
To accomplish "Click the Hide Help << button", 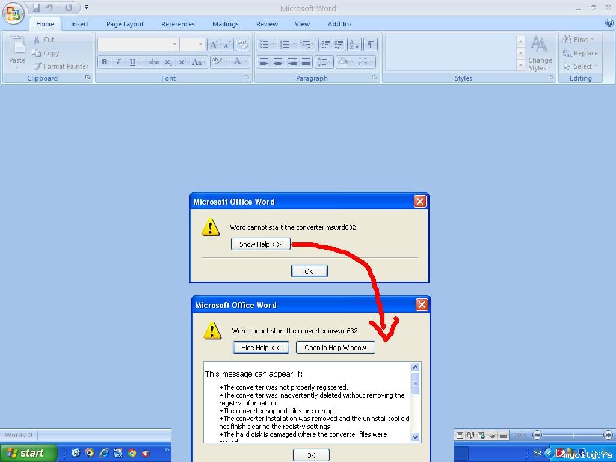I will (x=261, y=348).
